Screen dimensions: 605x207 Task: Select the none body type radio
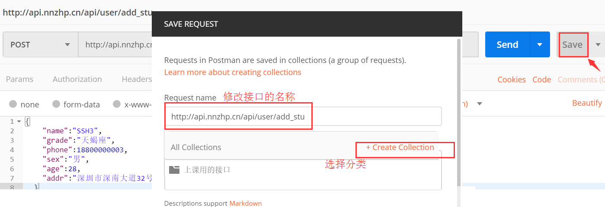(x=13, y=104)
